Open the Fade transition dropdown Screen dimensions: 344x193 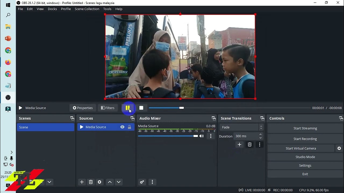tap(241, 127)
